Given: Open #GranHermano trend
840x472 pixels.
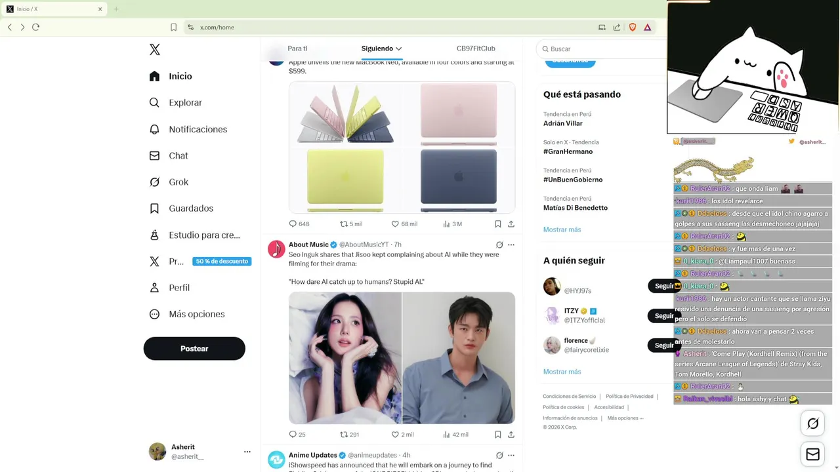Looking at the screenshot, I should (568, 151).
